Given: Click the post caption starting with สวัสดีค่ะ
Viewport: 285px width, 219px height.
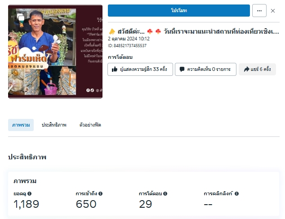Looking at the screenshot, I should pyautogui.click(x=193, y=32).
